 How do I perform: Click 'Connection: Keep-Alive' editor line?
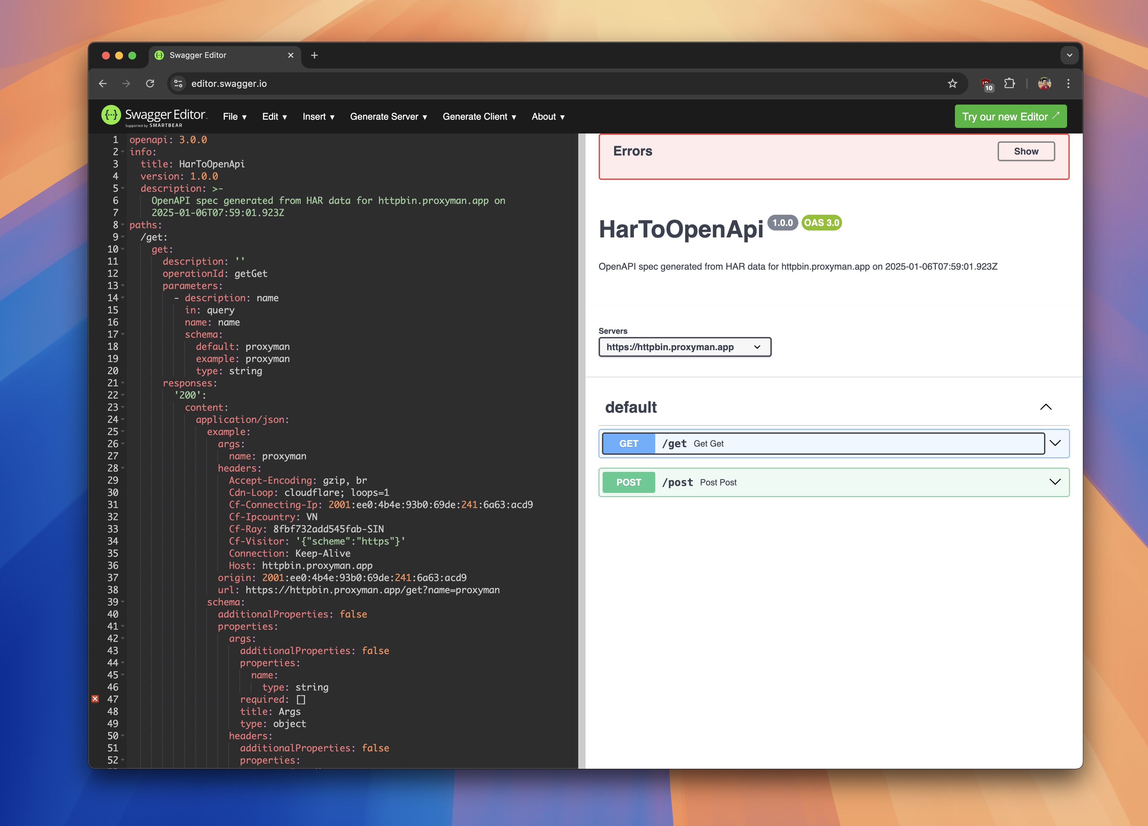[x=289, y=553]
